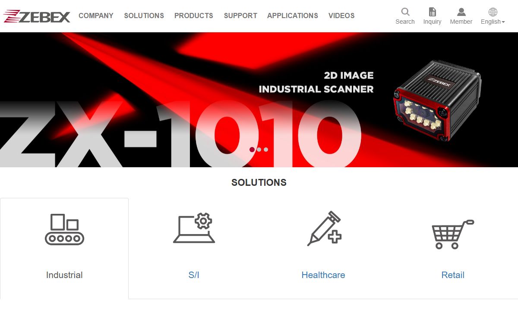The height and width of the screenshot is (319, 518).
Task: Open the S/I solutions link
Action: point(194,275)
